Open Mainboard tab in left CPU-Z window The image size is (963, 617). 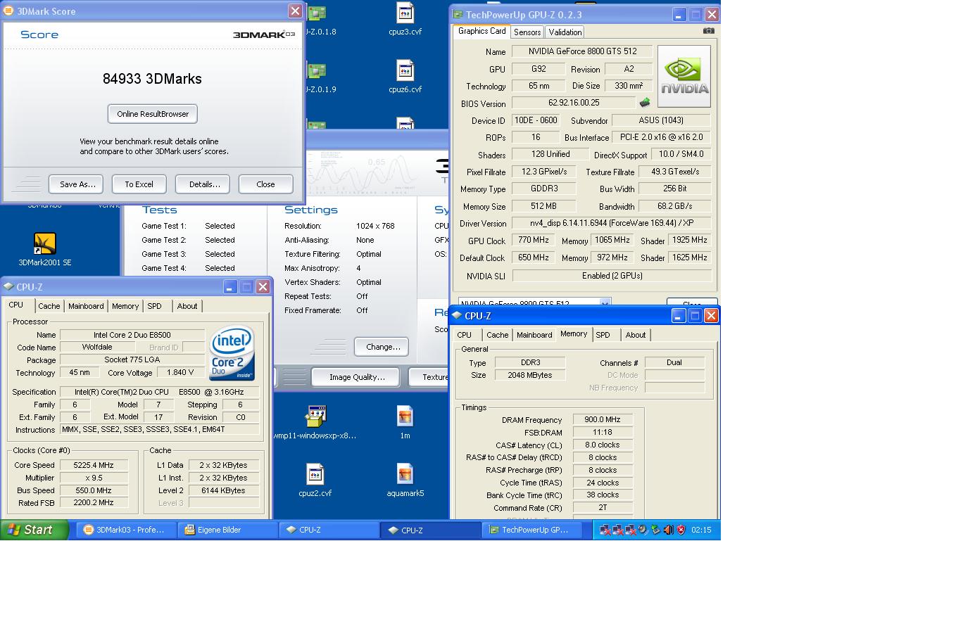coord(86,306)
